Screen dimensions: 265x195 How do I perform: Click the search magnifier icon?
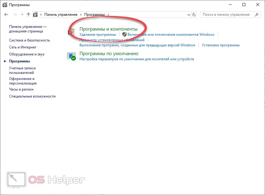pos(257,15)
